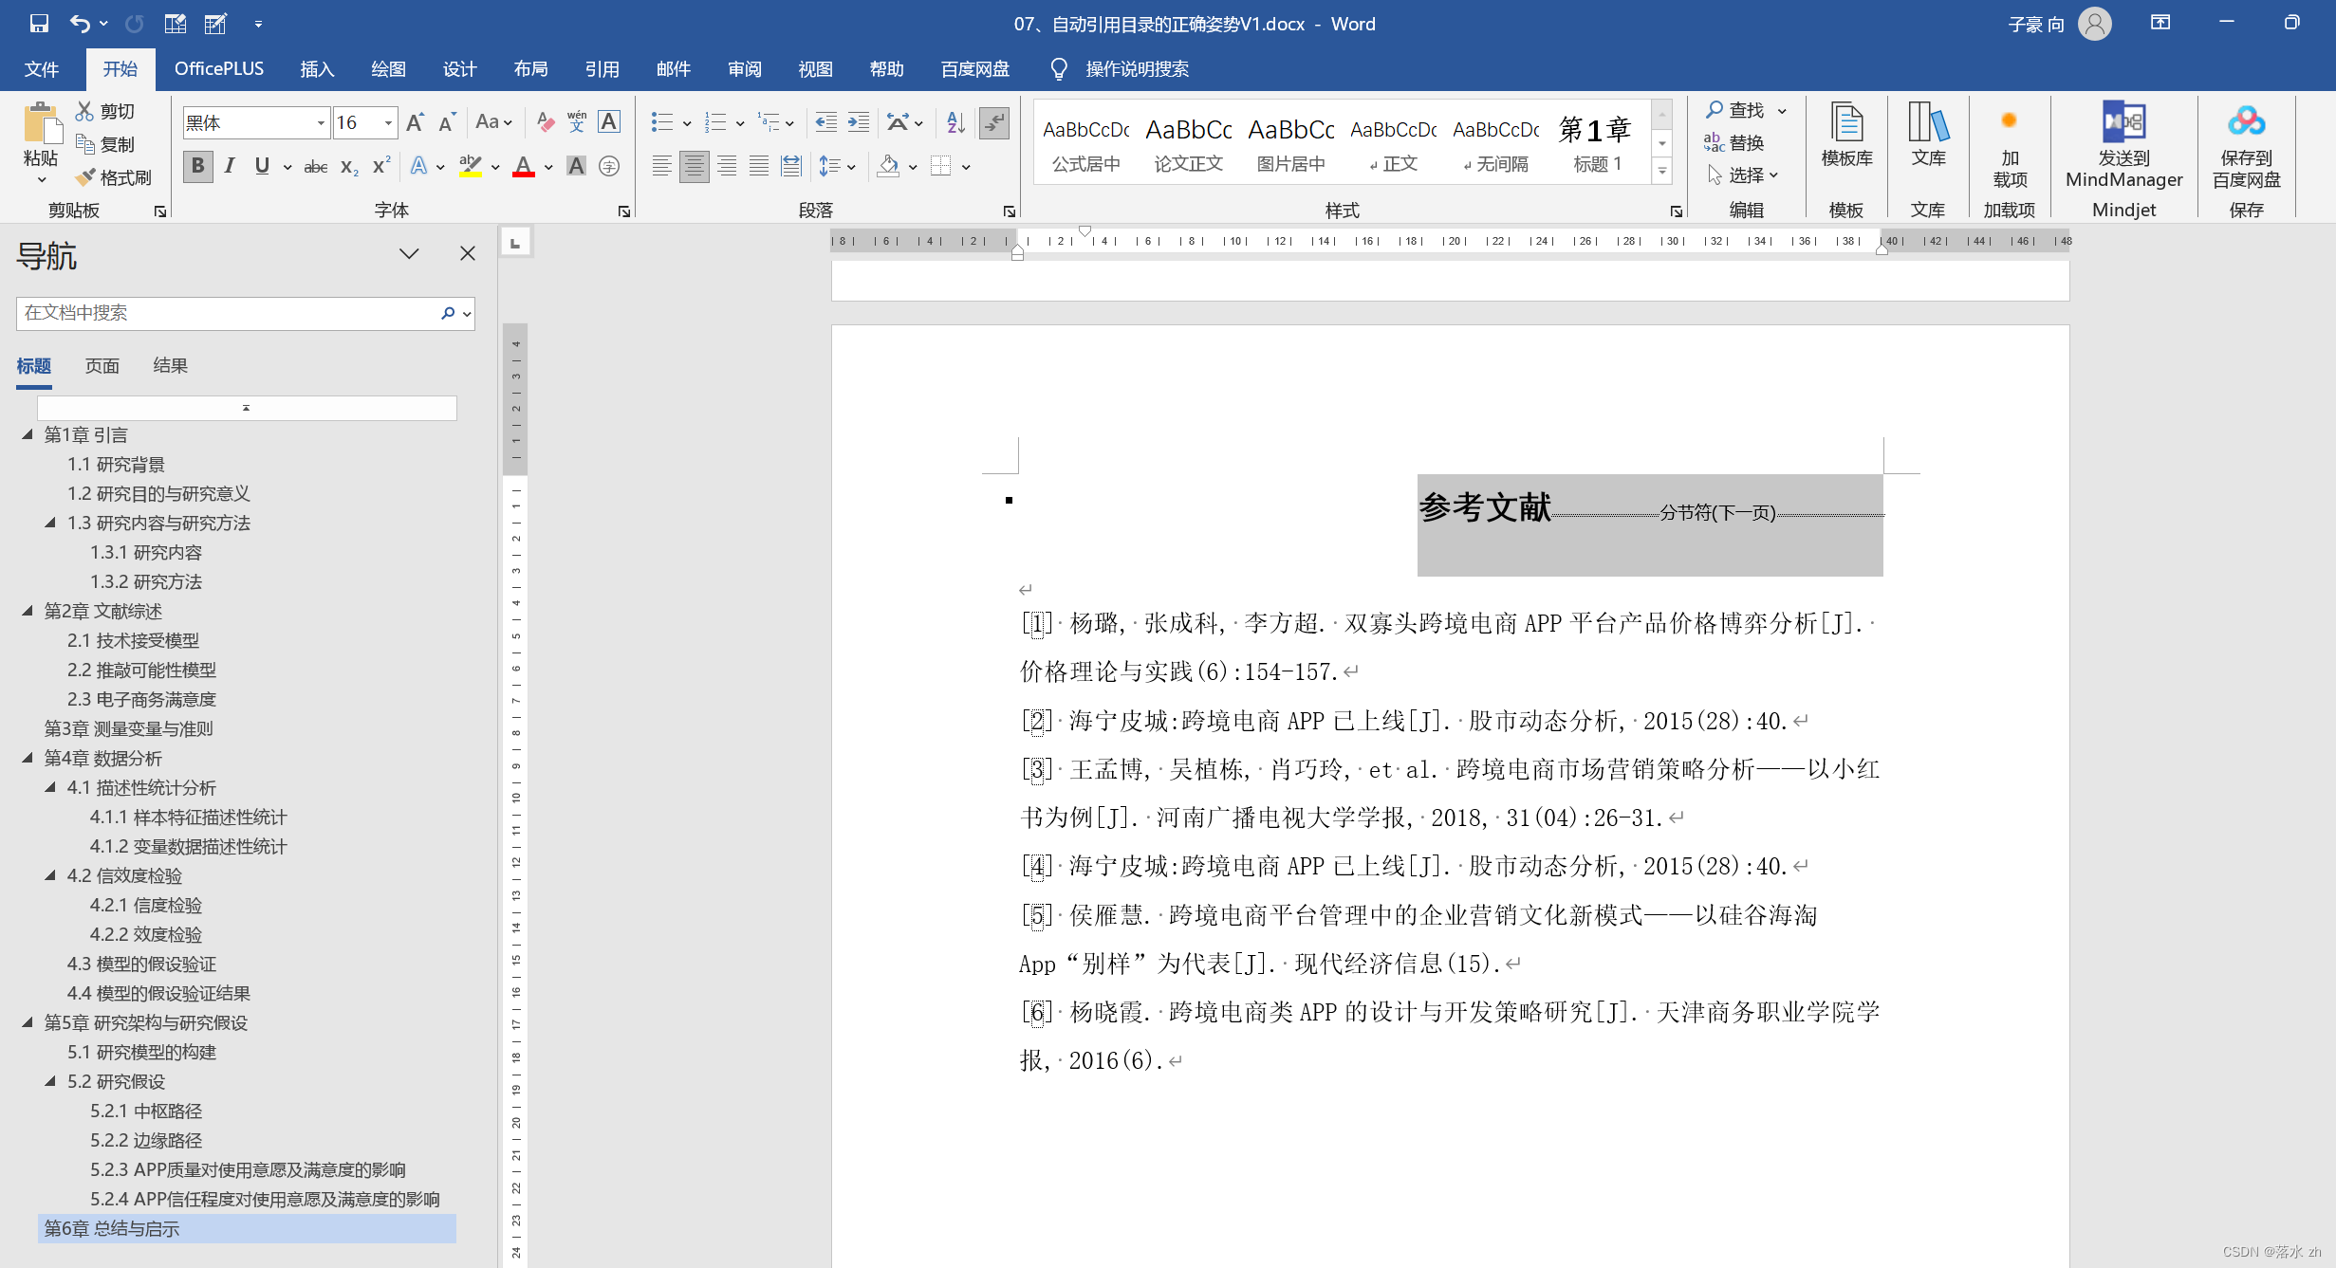Click the phonetic guide (wén) icon
Image resolution: width=2336 pixels, height=1268 pixels.
click(577, 122)
